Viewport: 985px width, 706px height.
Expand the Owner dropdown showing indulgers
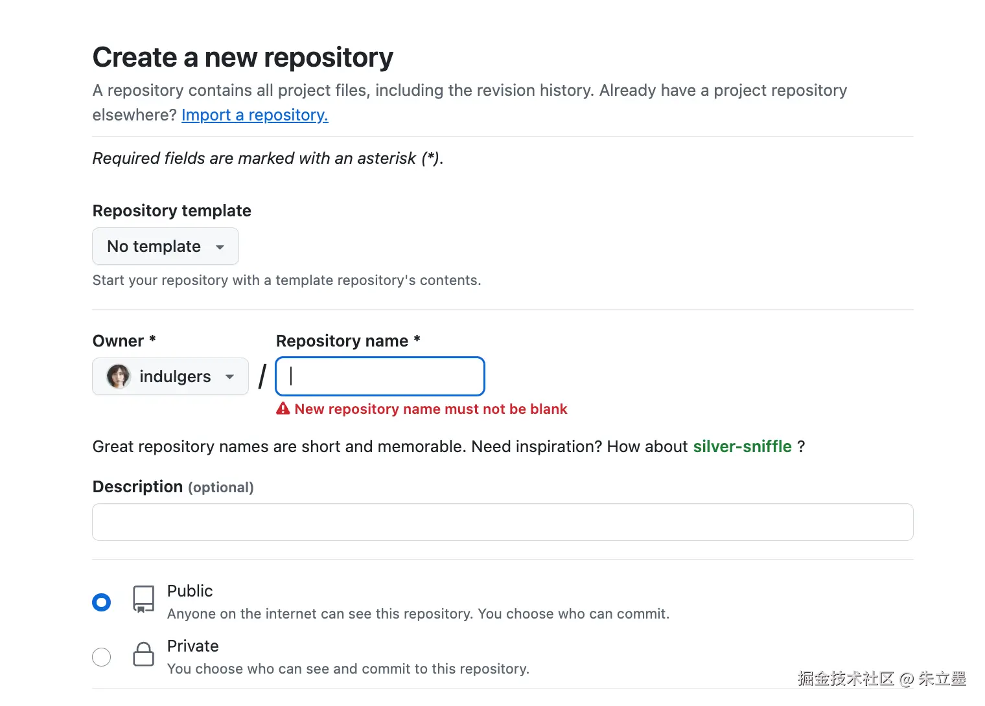point(170,377)
